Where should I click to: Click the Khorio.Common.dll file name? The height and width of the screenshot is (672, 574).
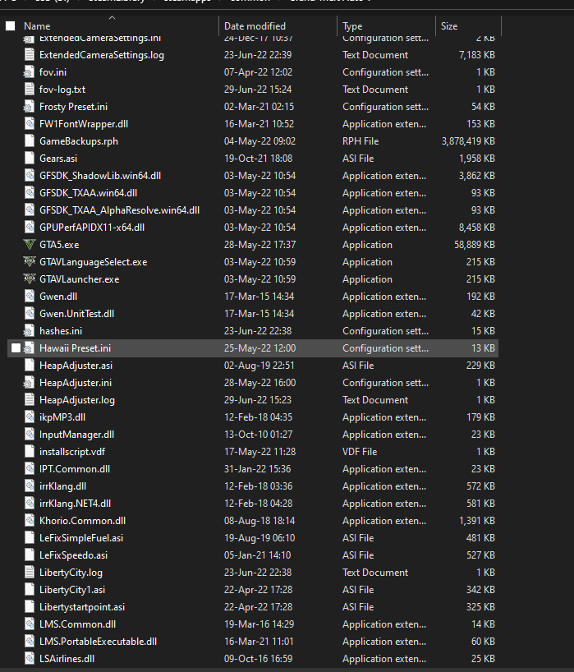82,521
